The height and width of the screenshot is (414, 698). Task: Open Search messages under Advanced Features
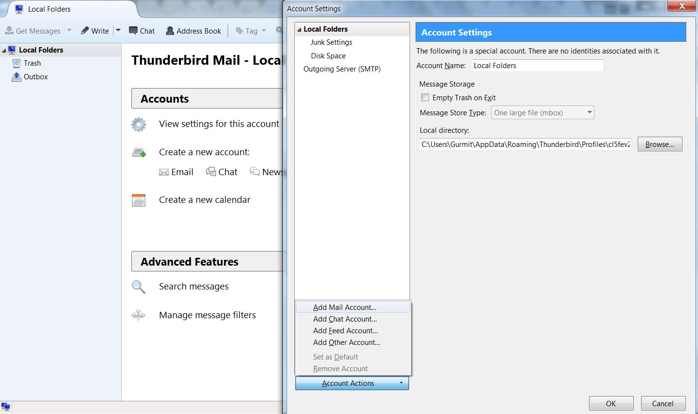193,287
